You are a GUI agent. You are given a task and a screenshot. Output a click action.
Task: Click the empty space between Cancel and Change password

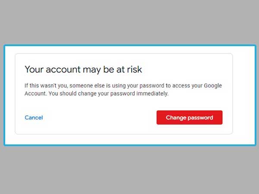coord(99,117)
